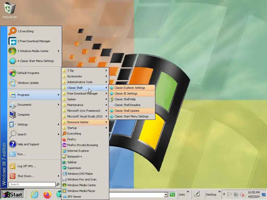The width and height of the screenshot is (267, 200).
Task: Open Notepad++
Action: click(x=85, y=157)
